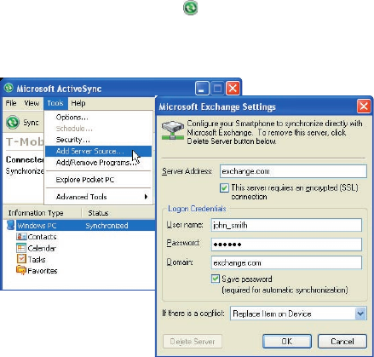Viewport: 374px width, 357px height.
Task: Click the User name input field
Action: pyautogui.click(x=286, y=225)
